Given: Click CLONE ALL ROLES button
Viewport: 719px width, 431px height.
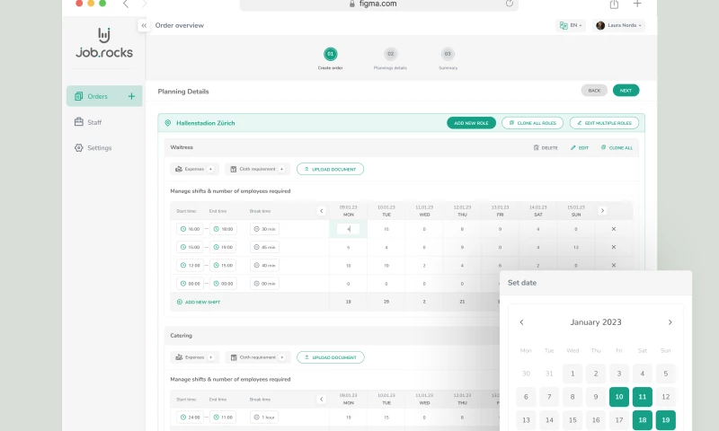Looking at the screenshot, I should 532,123.
